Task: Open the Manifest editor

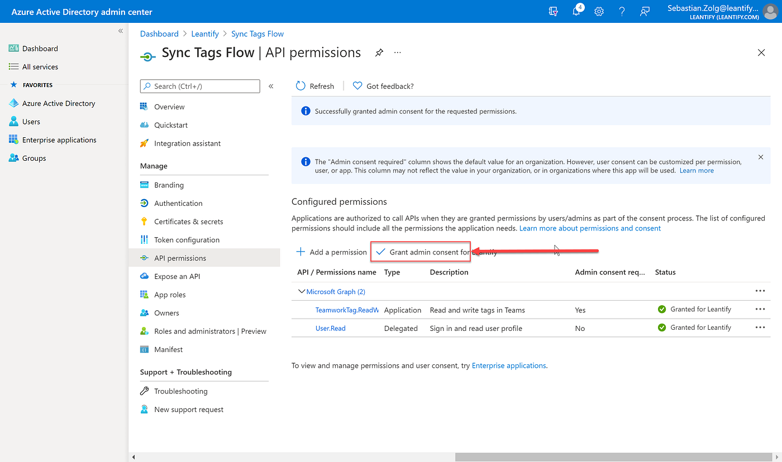Action: [x=168, y=349]
